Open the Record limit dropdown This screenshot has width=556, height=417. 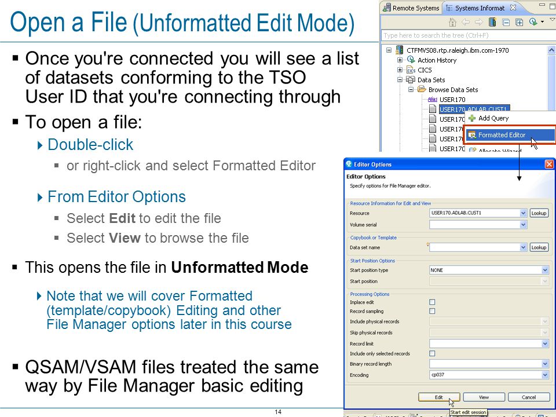coord(546,343)
